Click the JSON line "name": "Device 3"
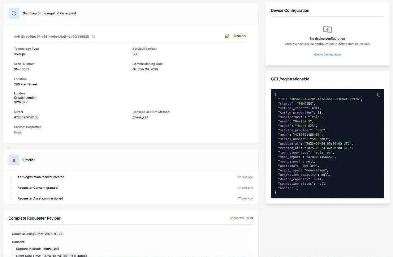 [x=296, y=121]
